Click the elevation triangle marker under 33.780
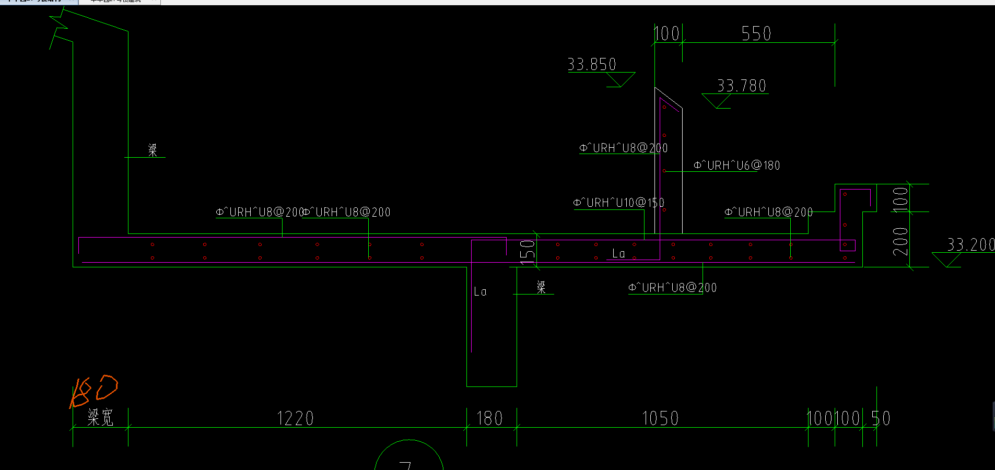 click(x=716, y=101)
